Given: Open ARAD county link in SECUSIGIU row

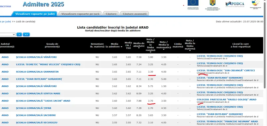Looking at the screenshot, I should [5, 123].
